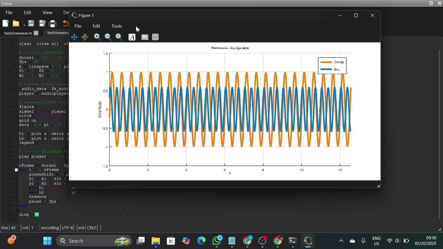Viewport: 443px width, 249px height.
Task: Collapse the for loop fold marker
Action: click(16, 170)
